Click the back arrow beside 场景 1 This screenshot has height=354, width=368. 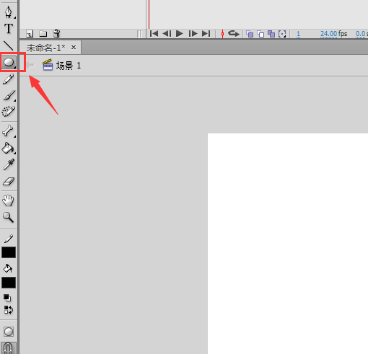coord(30,65)
